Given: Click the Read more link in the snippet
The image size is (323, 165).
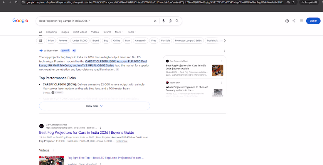Looking at the screenshot, I should tap(122, 141).
